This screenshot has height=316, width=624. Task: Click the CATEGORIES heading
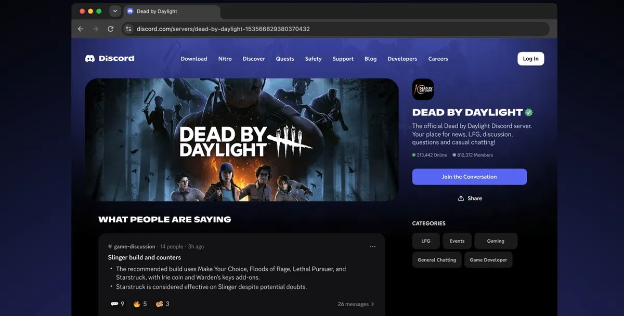pyautogui.click(x=429, y=223)
